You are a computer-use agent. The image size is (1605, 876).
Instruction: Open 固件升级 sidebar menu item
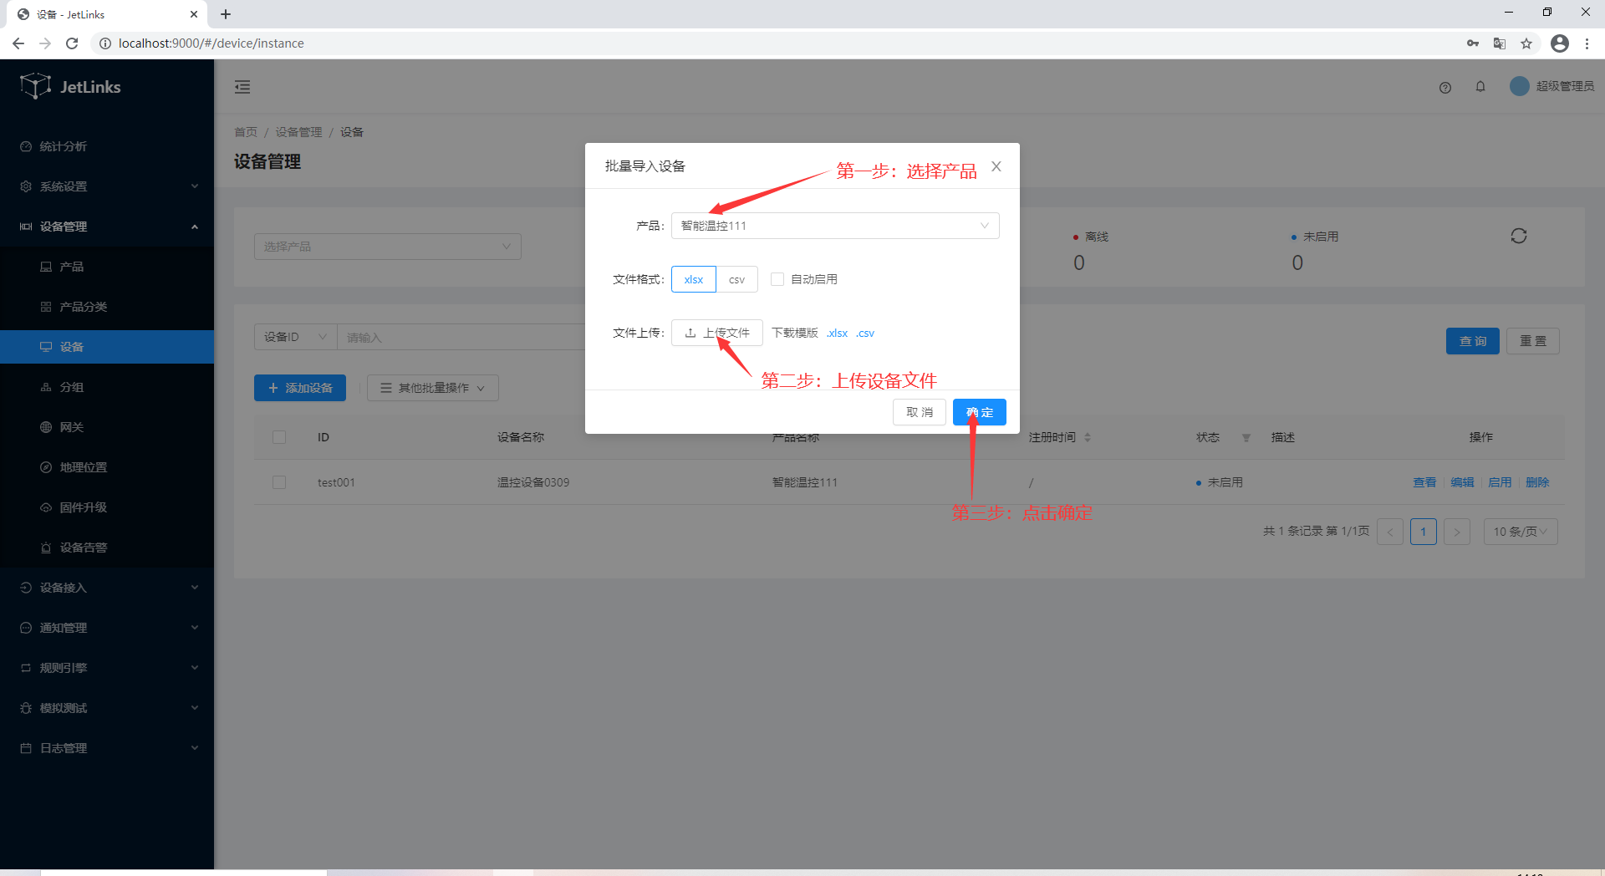pos(84,507)
